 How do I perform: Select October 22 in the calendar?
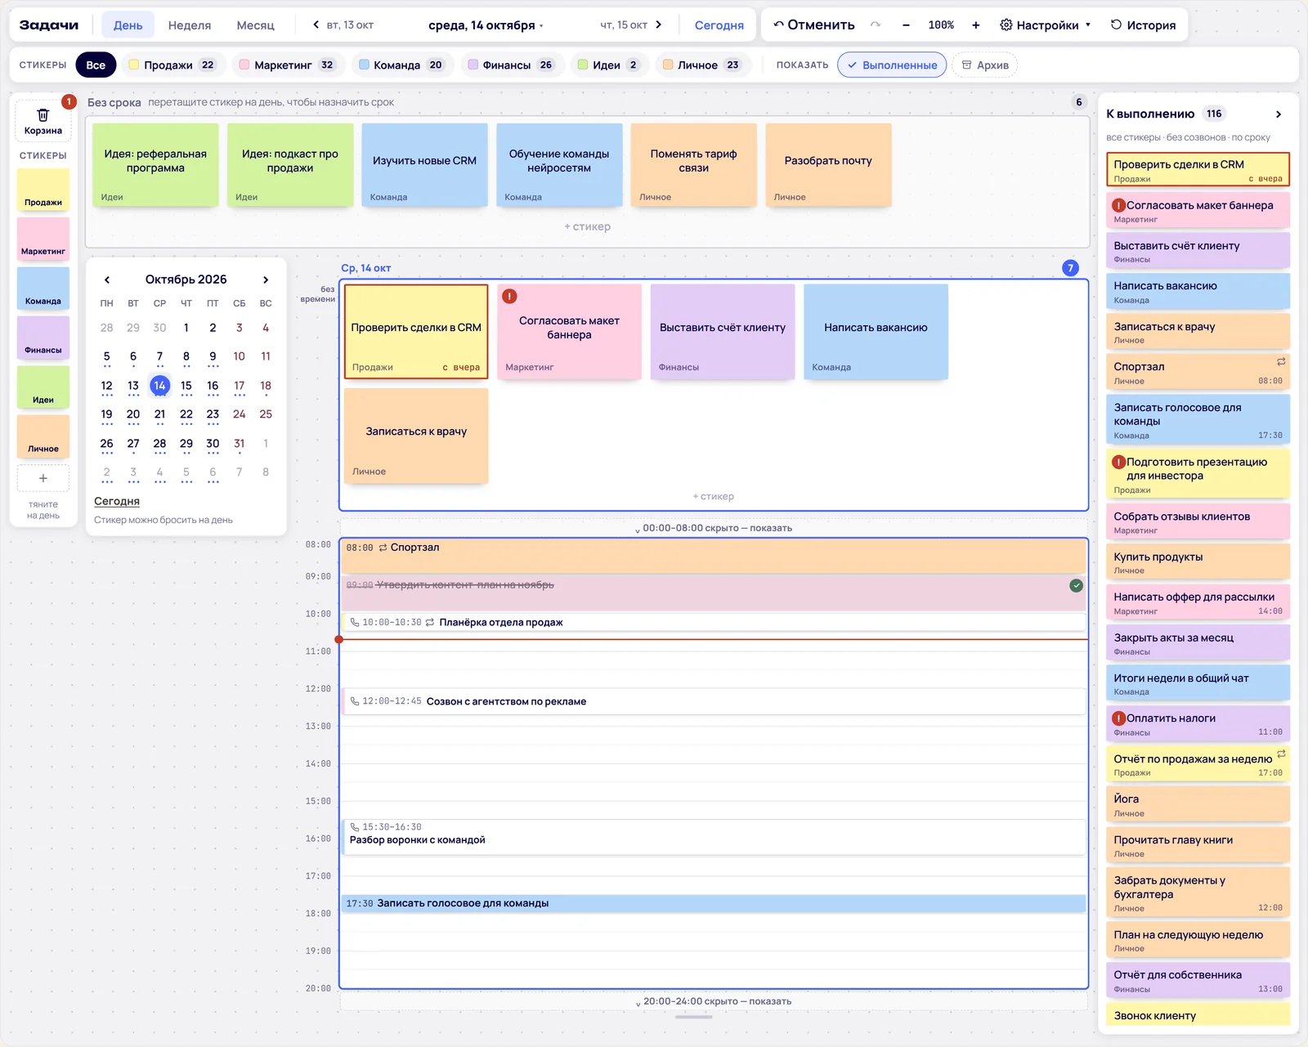[186, 414]
